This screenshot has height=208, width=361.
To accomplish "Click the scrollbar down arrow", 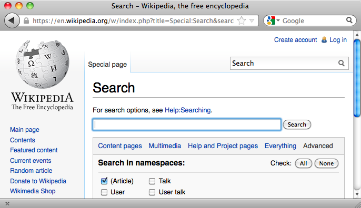I will tap(357, 194).
